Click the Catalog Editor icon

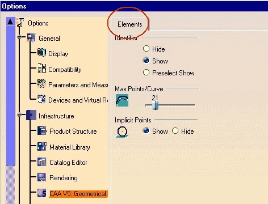[42, 162]
